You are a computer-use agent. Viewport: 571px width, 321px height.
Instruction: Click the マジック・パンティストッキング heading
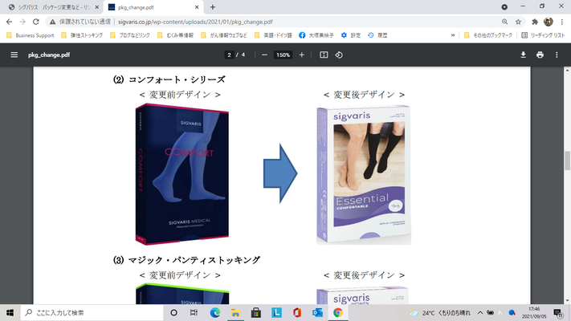coord(194,260)
